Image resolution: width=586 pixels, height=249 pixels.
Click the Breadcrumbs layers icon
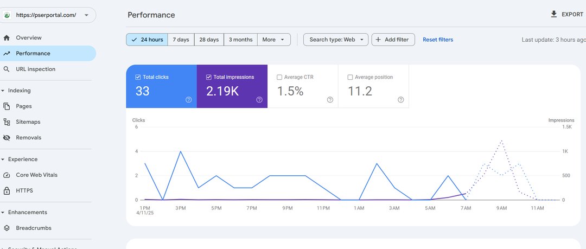click(7, 228)
